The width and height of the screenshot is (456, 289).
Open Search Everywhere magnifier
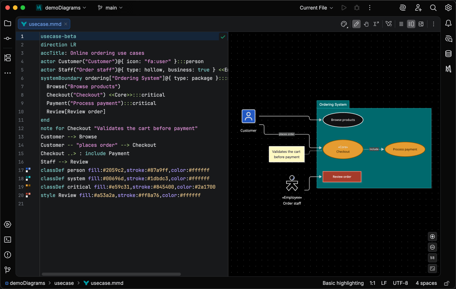click(433, 8)
